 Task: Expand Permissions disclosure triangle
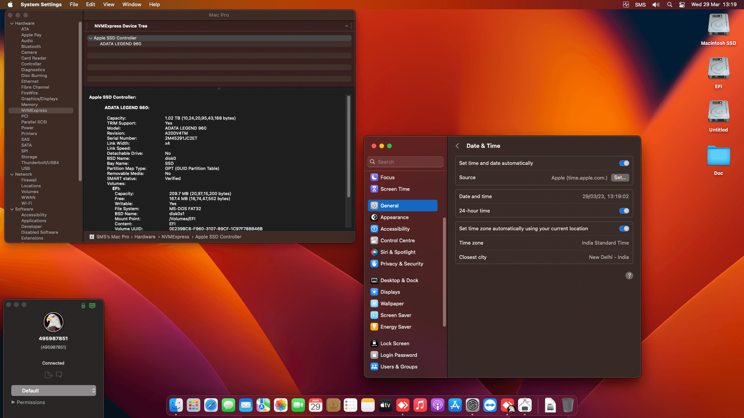[13, 402]
